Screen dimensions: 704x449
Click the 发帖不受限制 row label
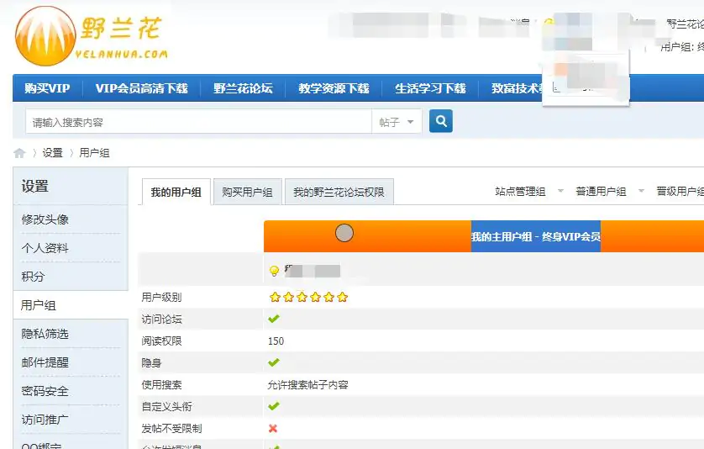(x=171, y=428)
